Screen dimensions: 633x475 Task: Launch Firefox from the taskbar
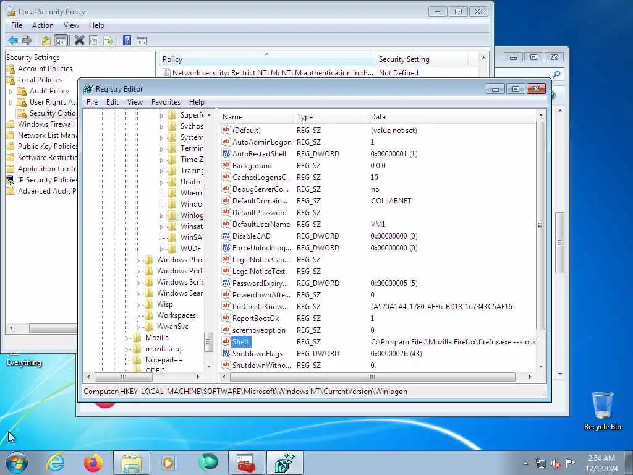point(93,463)
